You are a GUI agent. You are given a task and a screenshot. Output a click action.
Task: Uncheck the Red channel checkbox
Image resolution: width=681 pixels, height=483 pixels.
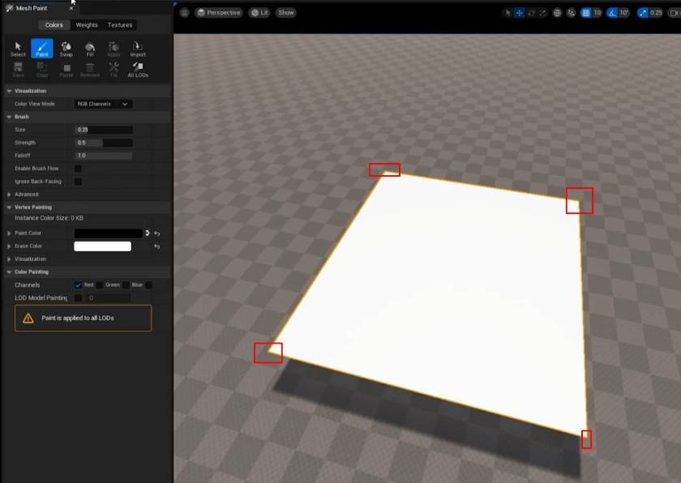(x=78, y=285)
